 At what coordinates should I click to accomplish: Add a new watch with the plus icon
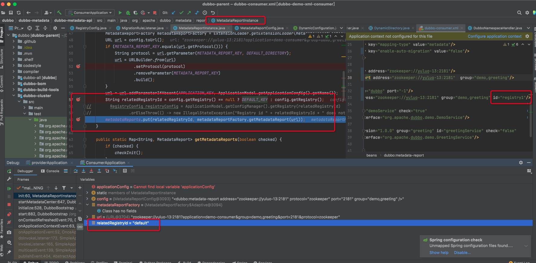coord(80,188)
